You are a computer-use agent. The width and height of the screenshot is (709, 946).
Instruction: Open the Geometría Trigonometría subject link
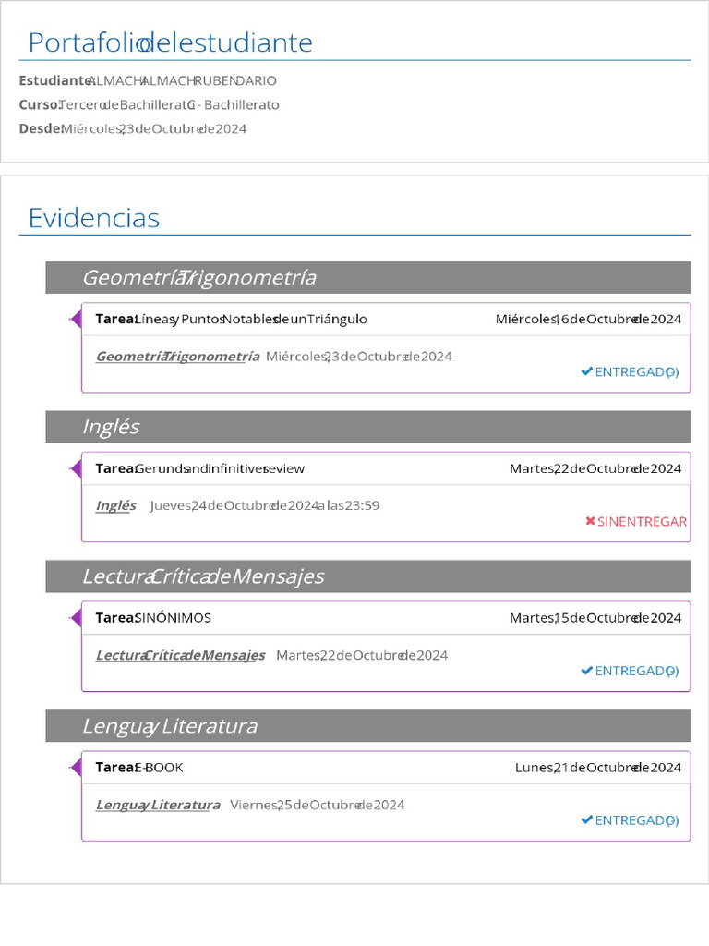point(178,357)
